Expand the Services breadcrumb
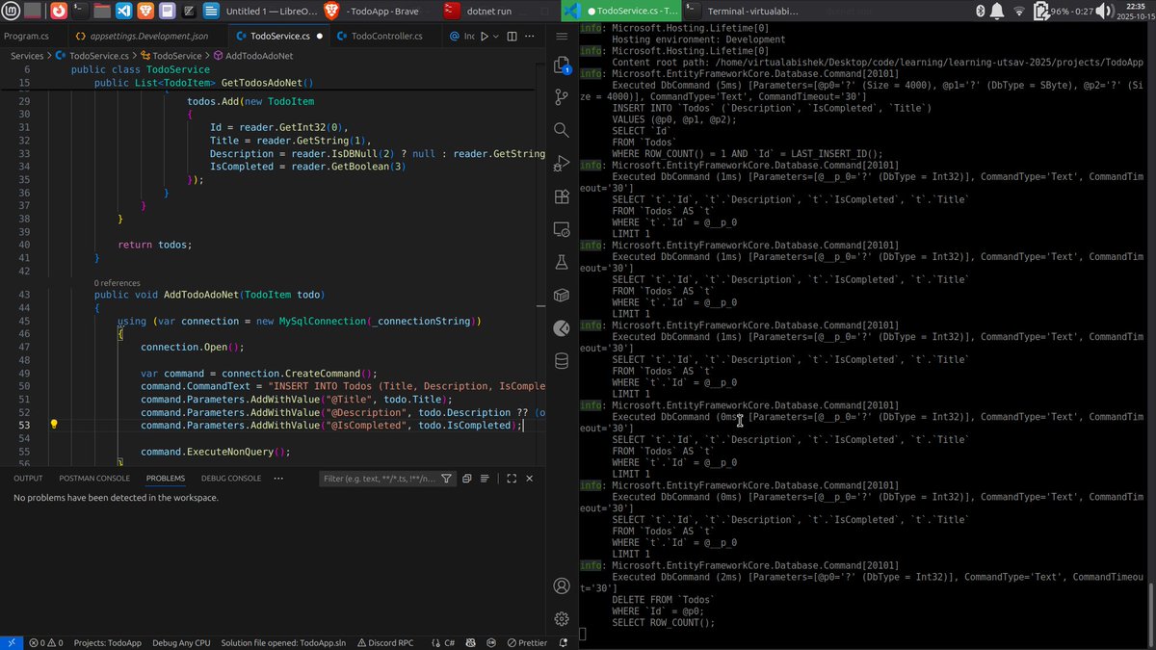The width and height of the screenshot is (1156, 650). (27, 56)
